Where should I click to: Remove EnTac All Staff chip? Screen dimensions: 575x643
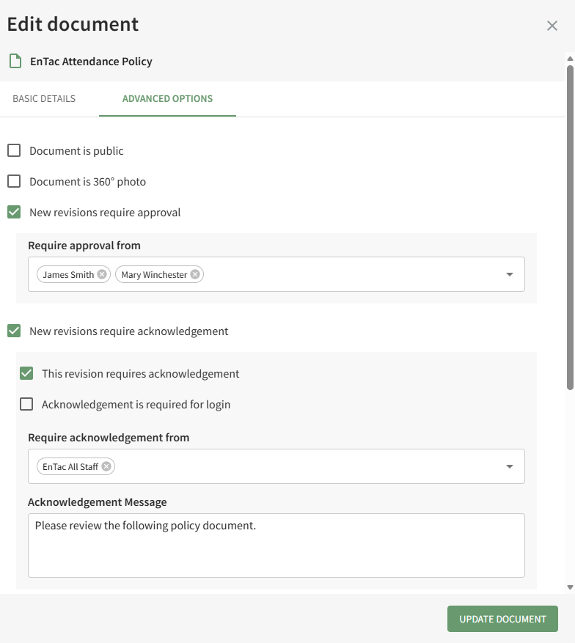[106, 466]
